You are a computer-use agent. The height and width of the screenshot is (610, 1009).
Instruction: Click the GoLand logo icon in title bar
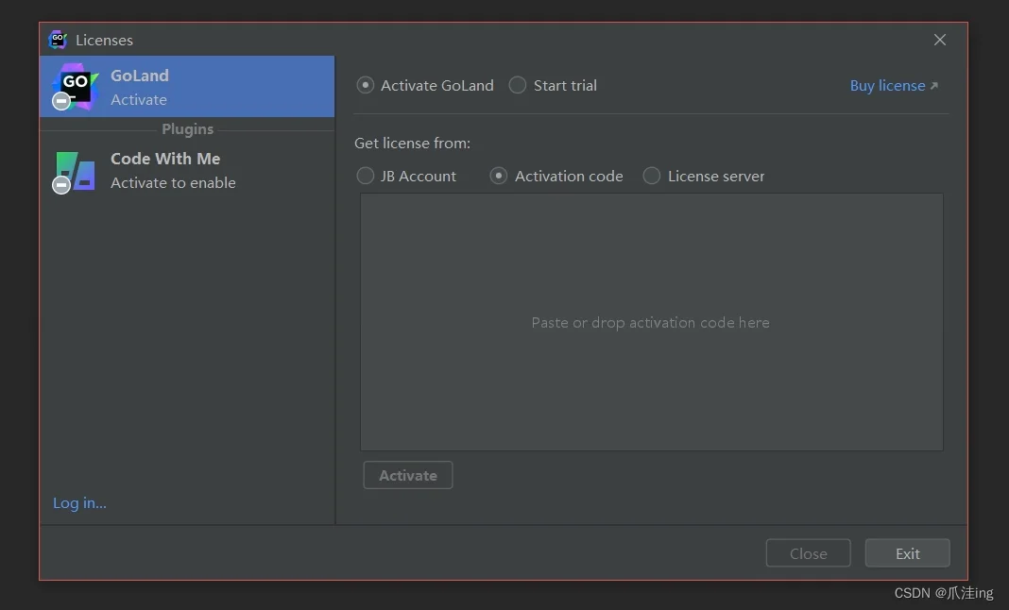(x=58, y=40)
